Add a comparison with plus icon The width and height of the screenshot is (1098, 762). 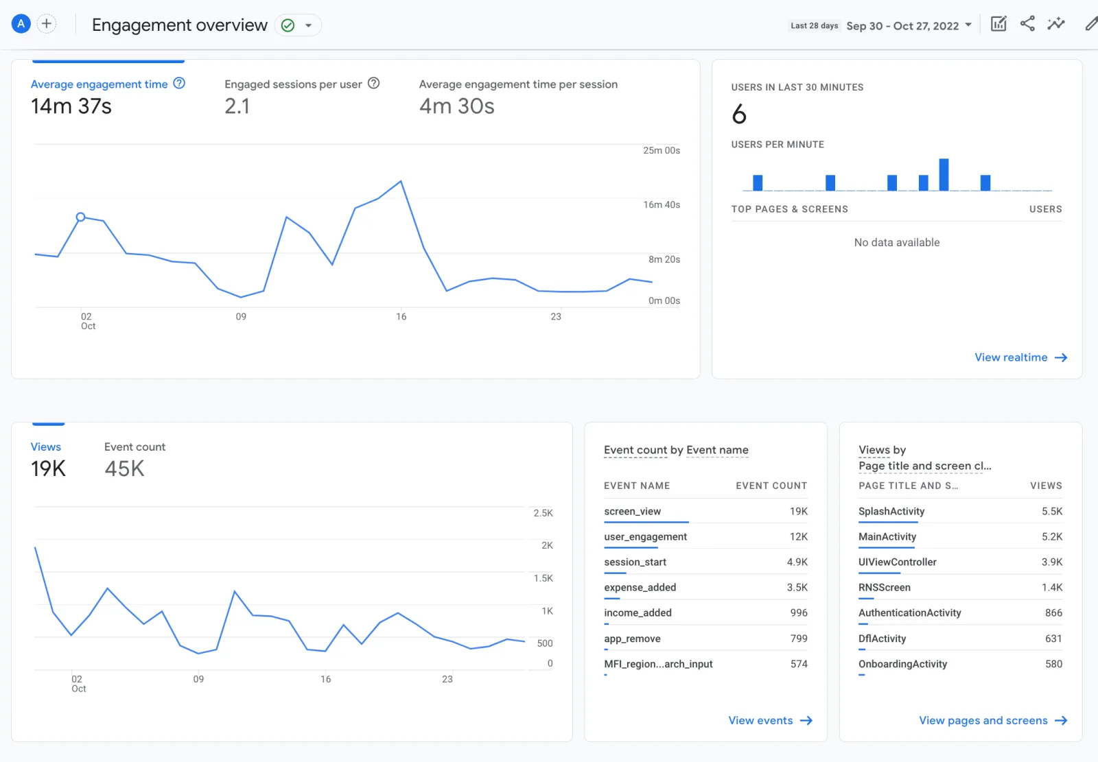tap(47, 24)
